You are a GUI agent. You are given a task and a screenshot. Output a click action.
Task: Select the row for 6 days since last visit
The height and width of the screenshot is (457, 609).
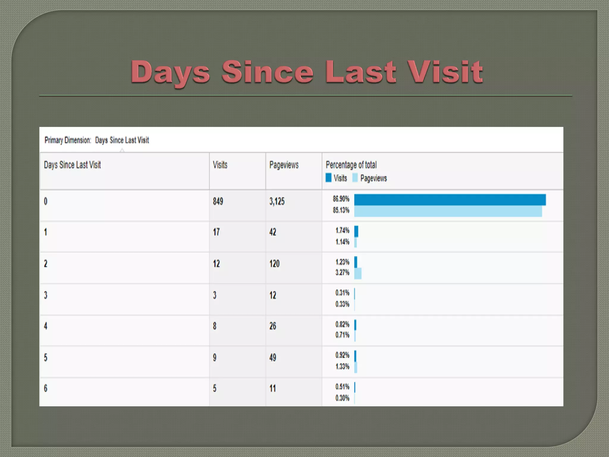pyautogui.click(x=46, y=388)
